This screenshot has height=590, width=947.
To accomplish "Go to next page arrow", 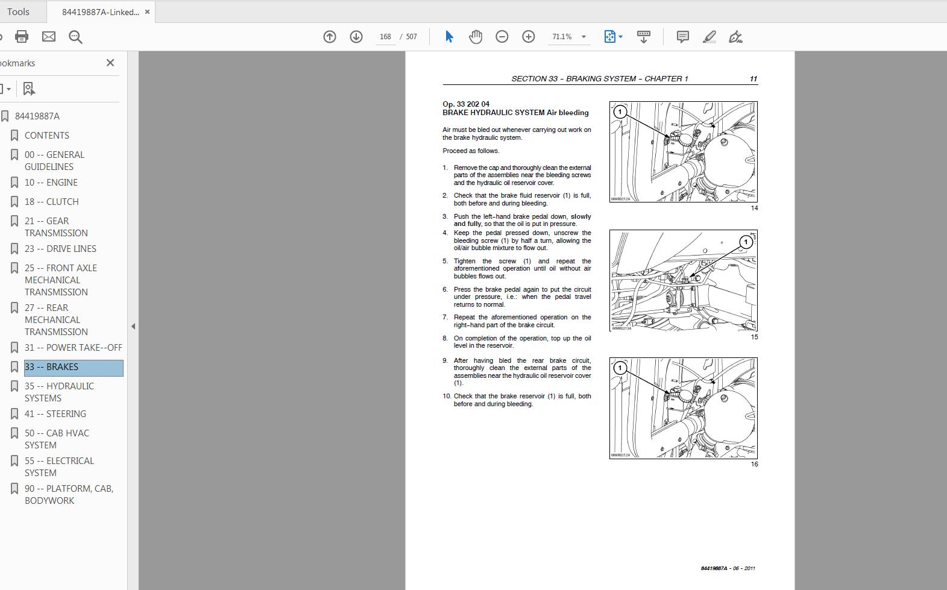I will point(356,37).
